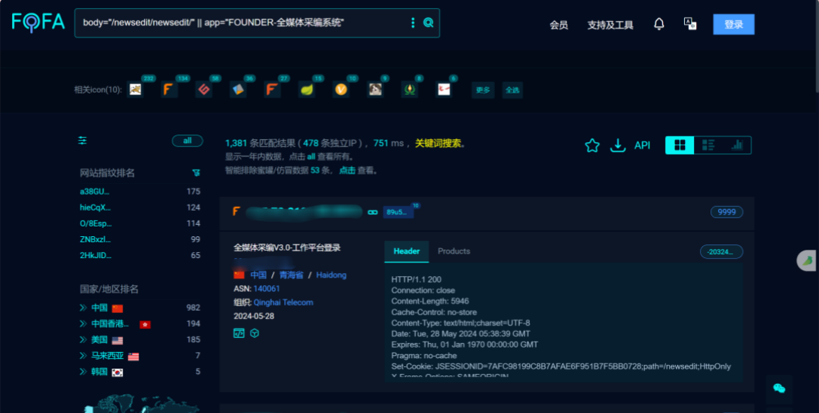This screenshot has width=819, height=413.
Task: Filter by the related icon with count 232
Action: tap(136, 90)
